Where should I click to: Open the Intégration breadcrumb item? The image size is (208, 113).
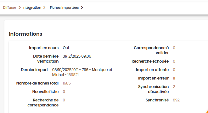(x=32, y=8)
